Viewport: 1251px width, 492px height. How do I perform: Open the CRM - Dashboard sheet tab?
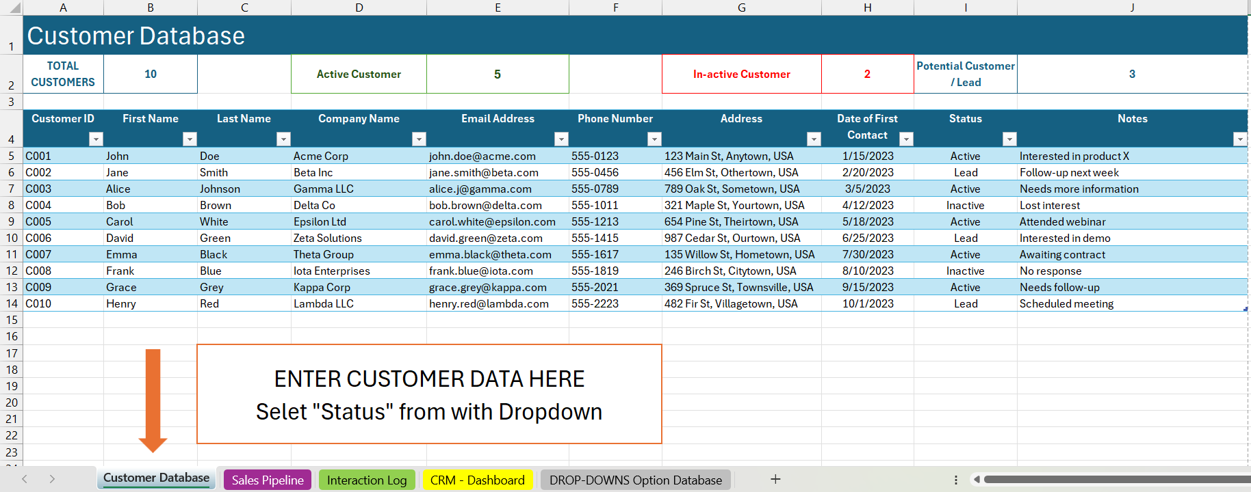point(478,480)
